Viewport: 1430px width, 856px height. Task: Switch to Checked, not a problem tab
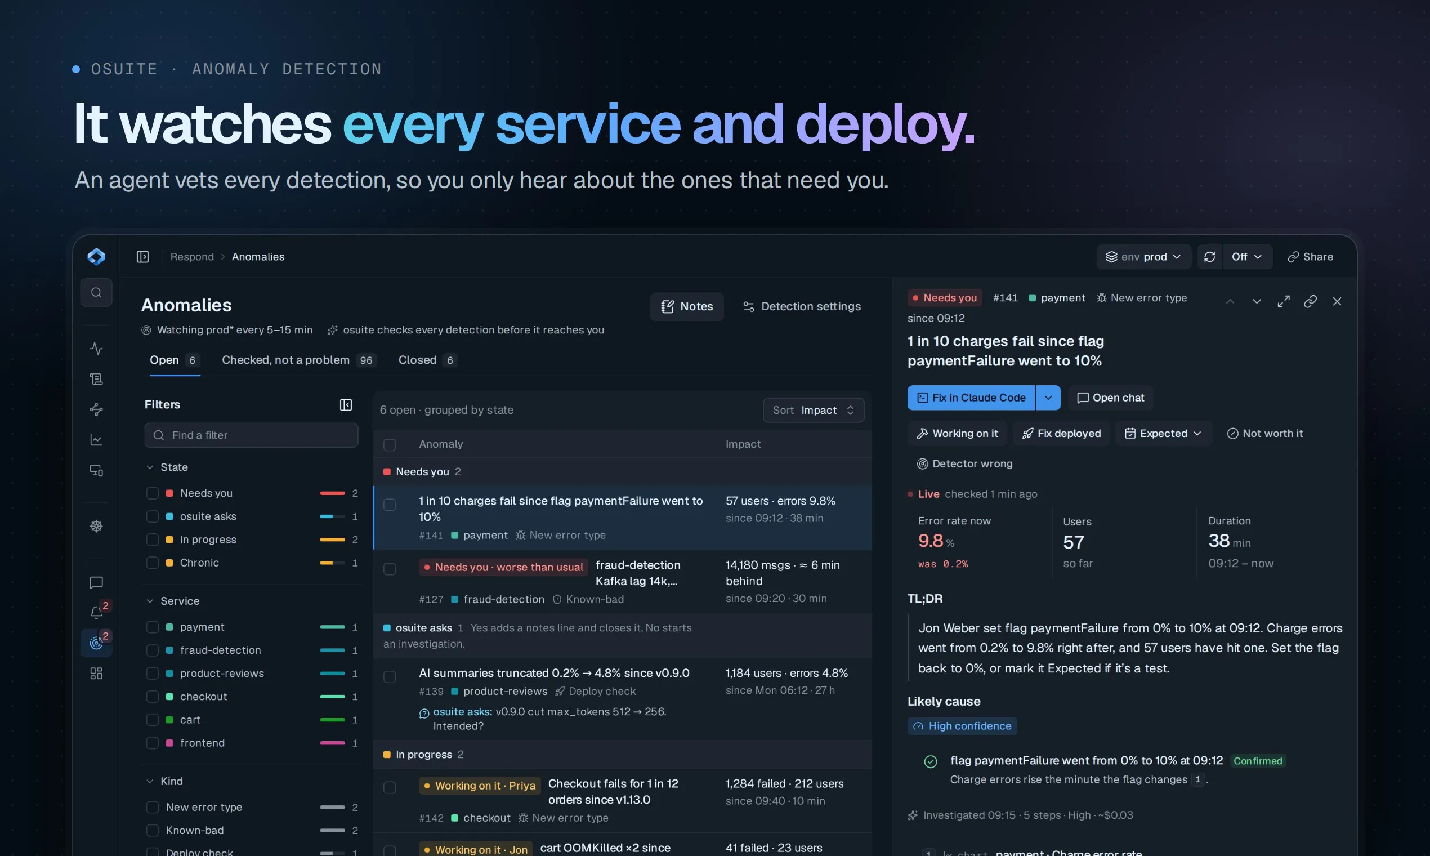[x=299, y=360]
